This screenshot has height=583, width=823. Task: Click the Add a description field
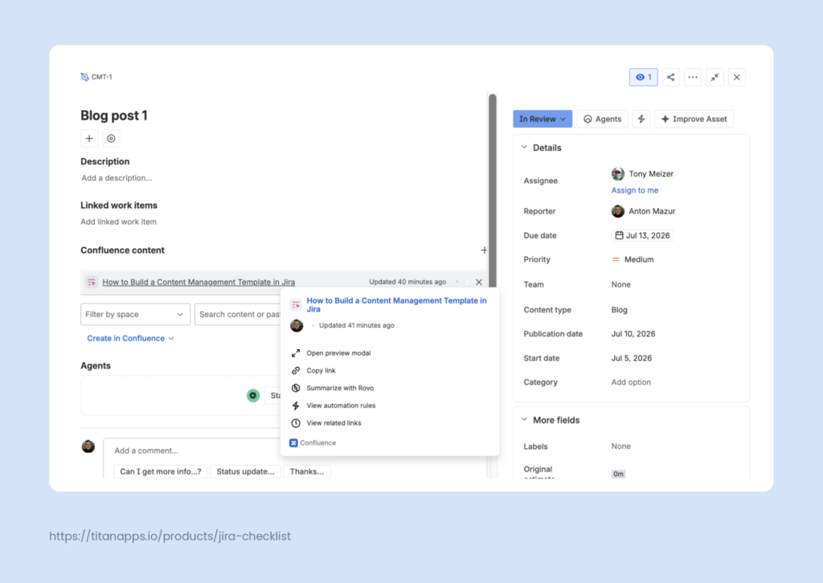click(117, 178)
